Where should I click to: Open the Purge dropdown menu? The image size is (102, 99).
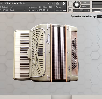(x=60, y=7)
